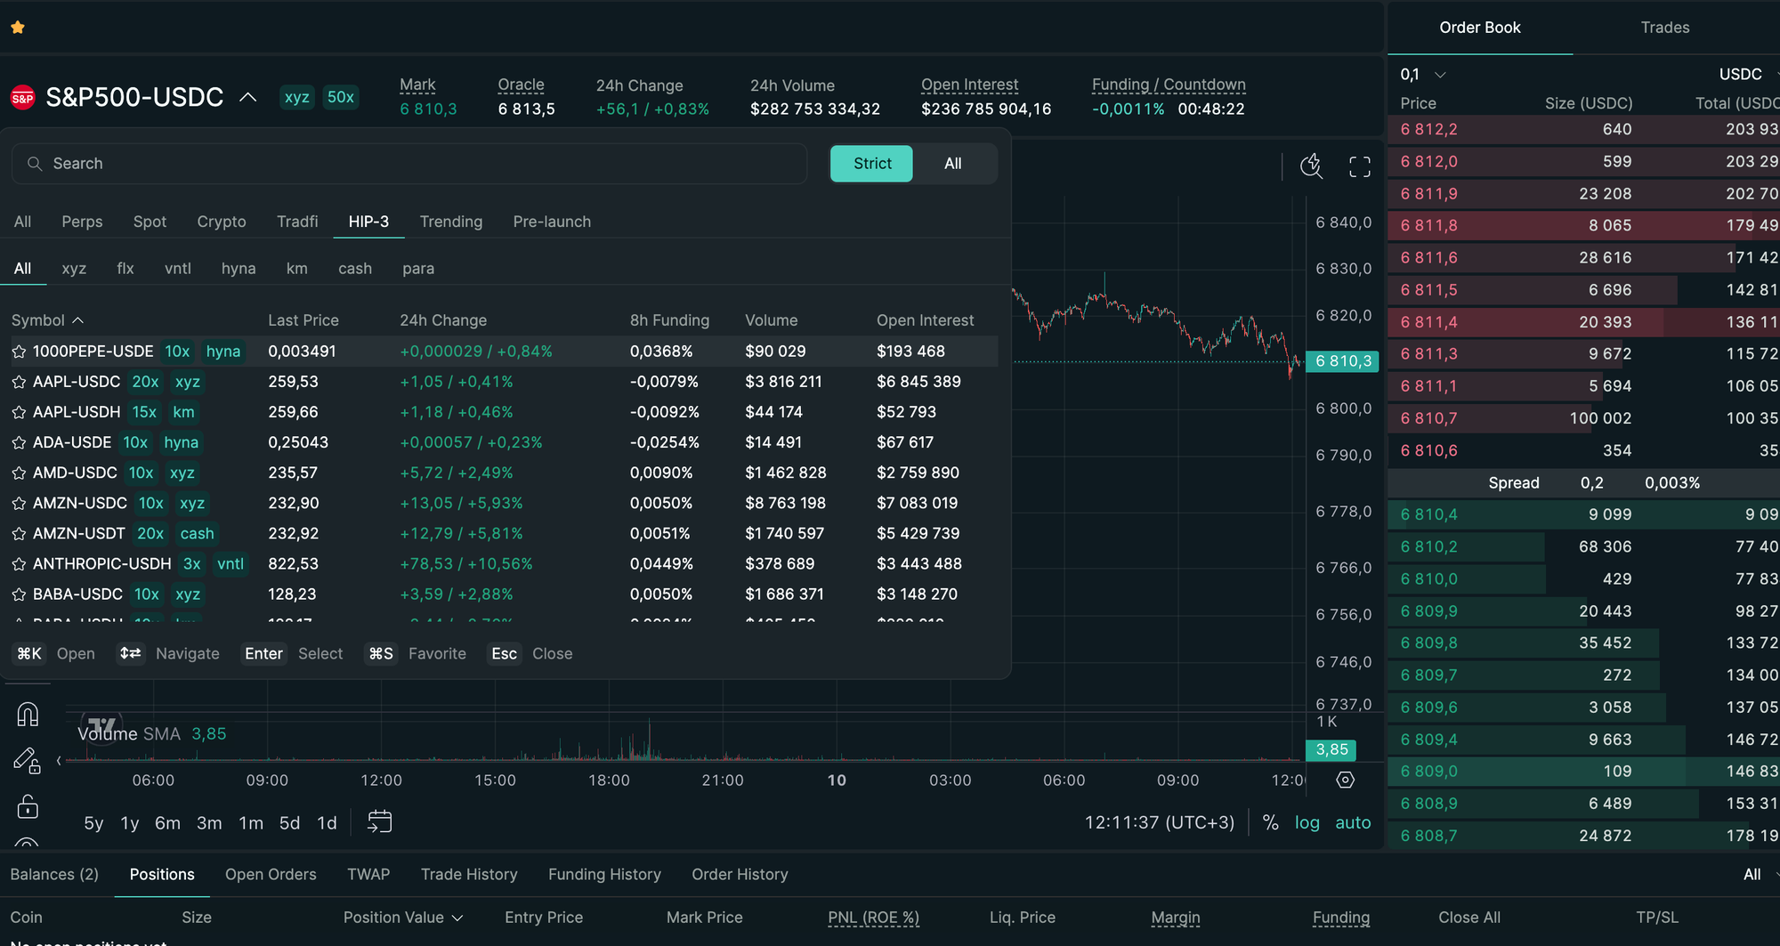Open the Tradfi category tab
The image size is (1780, 946).
coord(297,222)
